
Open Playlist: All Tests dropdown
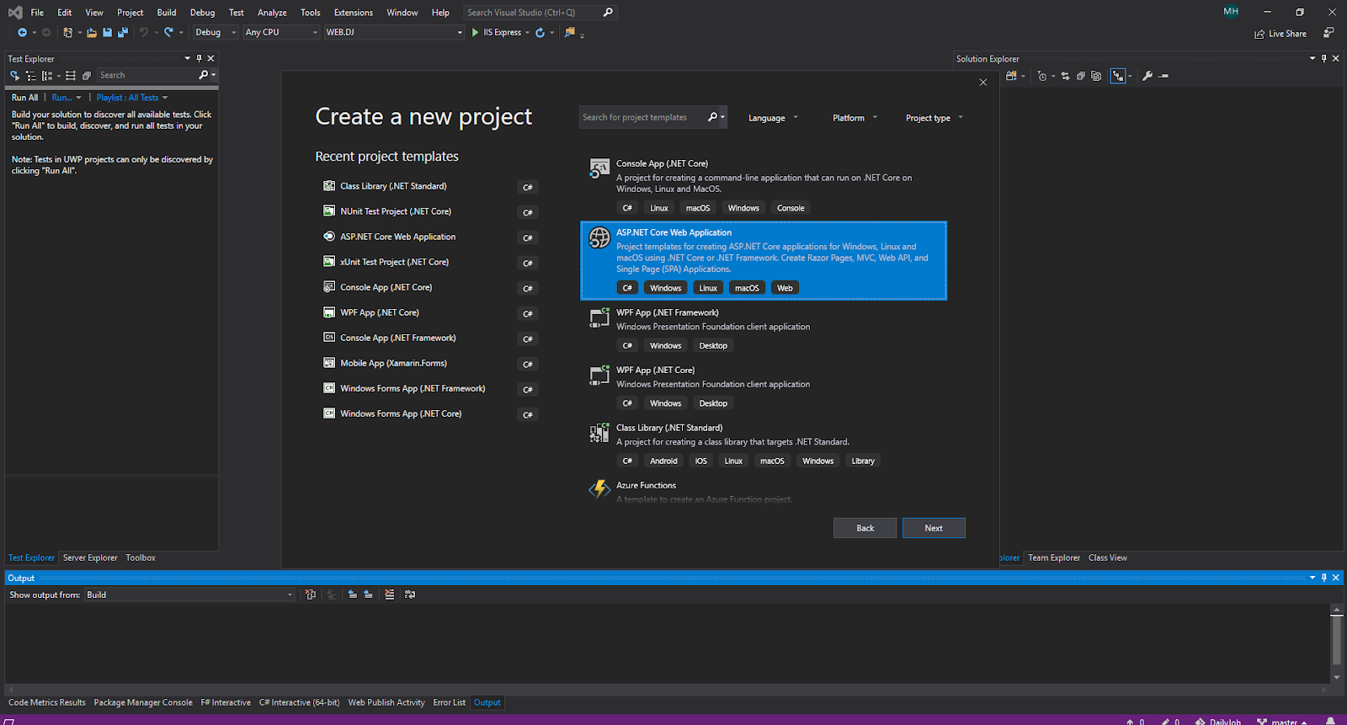[x=132, y=98]
